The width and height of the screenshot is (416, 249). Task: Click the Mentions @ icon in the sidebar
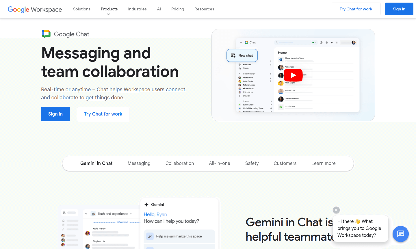click(240, 65)
